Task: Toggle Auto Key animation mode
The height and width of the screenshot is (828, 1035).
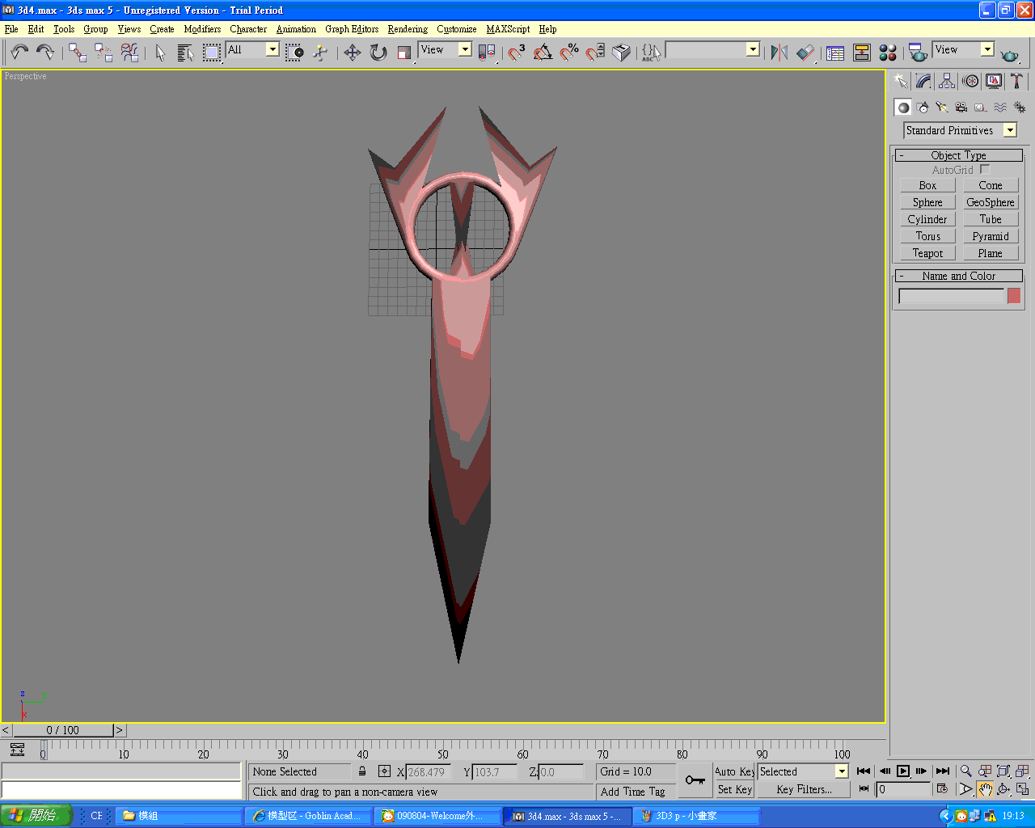Action: tap(734, 771)
